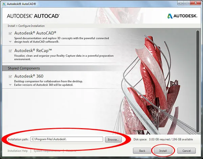Click the Autodesk logo at top right
Image resolution: width=203 pixels, height=159 pixels.
click(182, 16)
